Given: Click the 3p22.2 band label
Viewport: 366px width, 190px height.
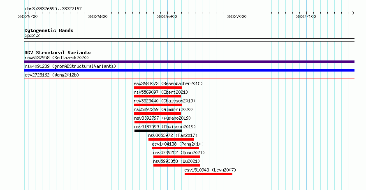Looking at the screenshot, I should click(x=32, y=35).
